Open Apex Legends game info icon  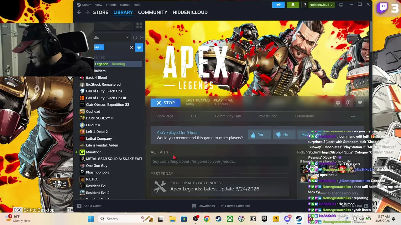[349, 103]
